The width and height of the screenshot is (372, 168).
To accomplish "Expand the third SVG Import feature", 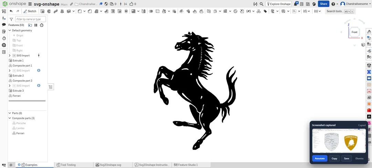I will 10,85.
